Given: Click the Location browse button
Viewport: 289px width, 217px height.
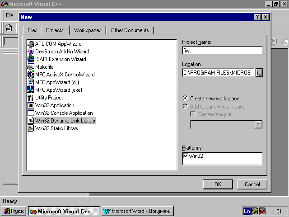Looking at the screenshot, I should (259, 73).
